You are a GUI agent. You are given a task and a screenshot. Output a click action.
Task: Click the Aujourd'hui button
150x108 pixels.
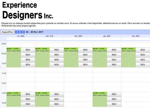pyautogui.click(x=7, y=32)
